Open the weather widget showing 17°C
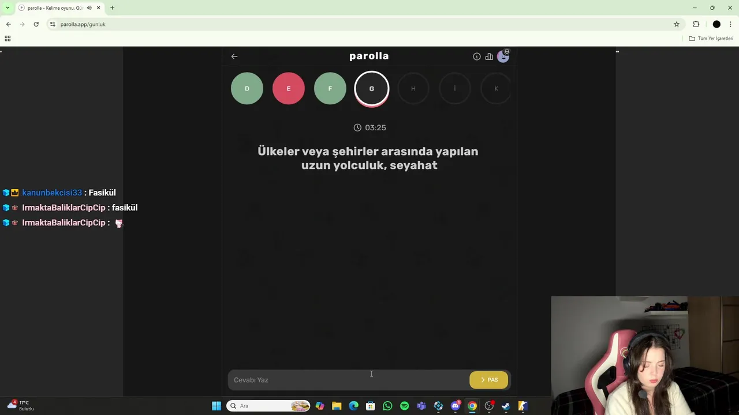Image resolution: width=739 pixels, height=415 pixels. pyautogui.click(x=20, y=405)
